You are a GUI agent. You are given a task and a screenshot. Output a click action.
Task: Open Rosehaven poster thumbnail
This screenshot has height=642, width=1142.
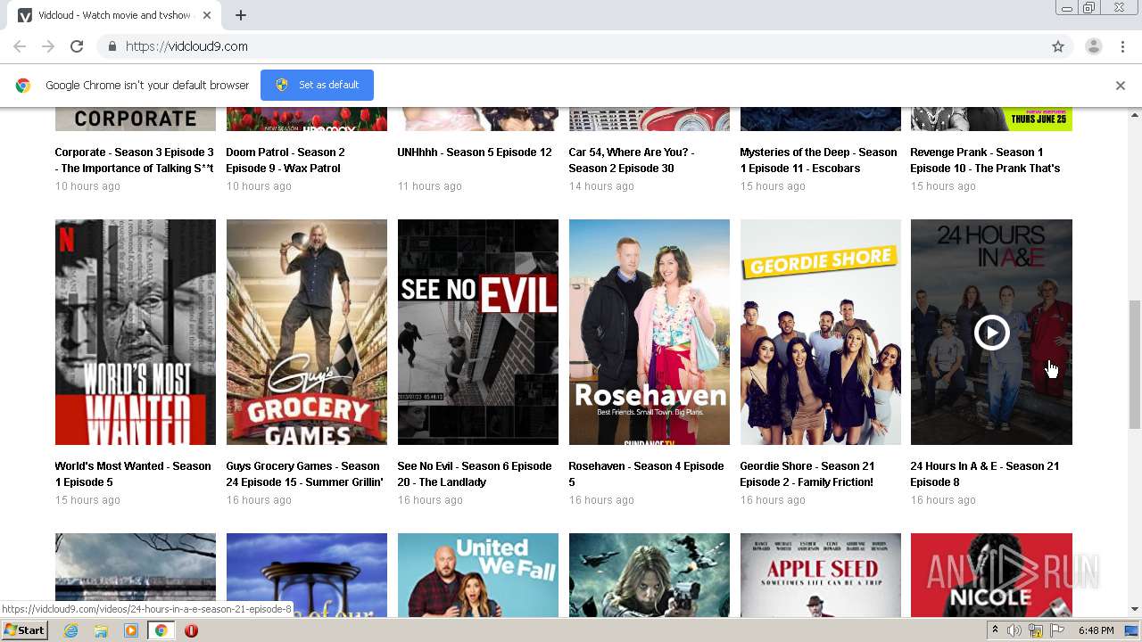point(650,332)
